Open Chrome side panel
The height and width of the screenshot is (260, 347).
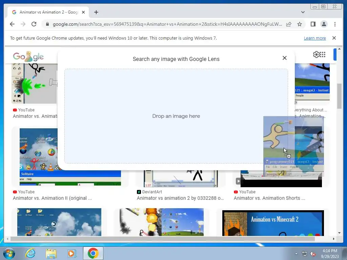(x=313, y=24)
